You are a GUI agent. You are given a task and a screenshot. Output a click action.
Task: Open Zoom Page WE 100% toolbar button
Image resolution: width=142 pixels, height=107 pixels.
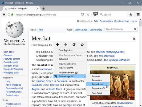[96, 14]
